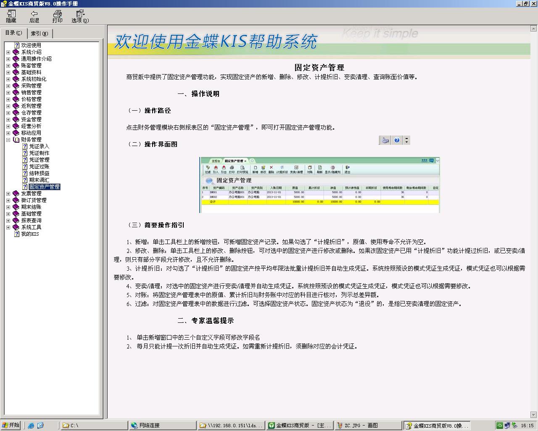The height and width of the screenshot is (431, 538).
Task: Click the open book icon beside 财务管理
Action: tap(16, 140)
